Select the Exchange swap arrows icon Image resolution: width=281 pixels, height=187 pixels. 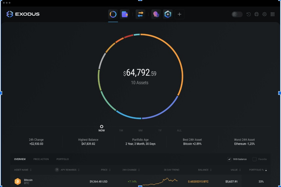[140, 14]
